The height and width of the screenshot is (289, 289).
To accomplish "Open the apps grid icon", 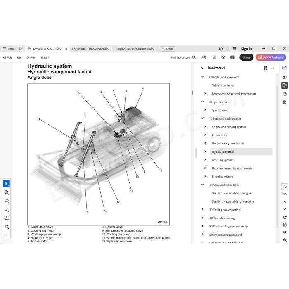I will coord(235,49).
